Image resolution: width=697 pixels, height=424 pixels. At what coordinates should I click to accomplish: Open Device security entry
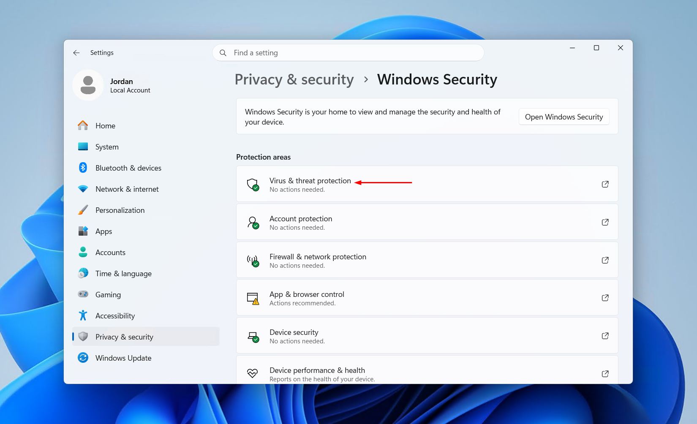coord(427,335)
